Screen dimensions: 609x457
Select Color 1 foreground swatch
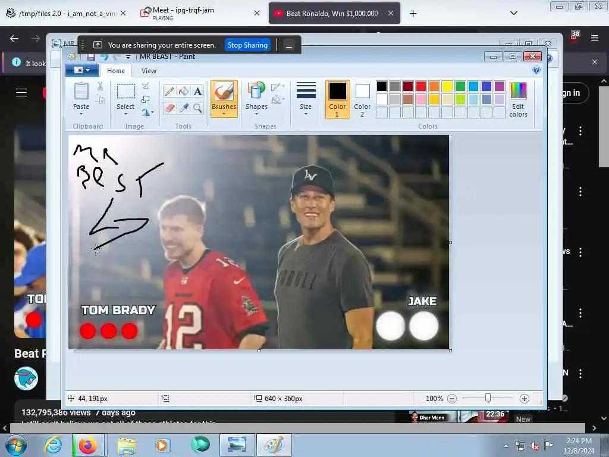coord(337,99)
